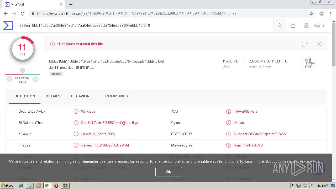Open the file explorer taskbar icon
Image resolution: width=336 pixels, height=189 pixels.
(30, 186)
